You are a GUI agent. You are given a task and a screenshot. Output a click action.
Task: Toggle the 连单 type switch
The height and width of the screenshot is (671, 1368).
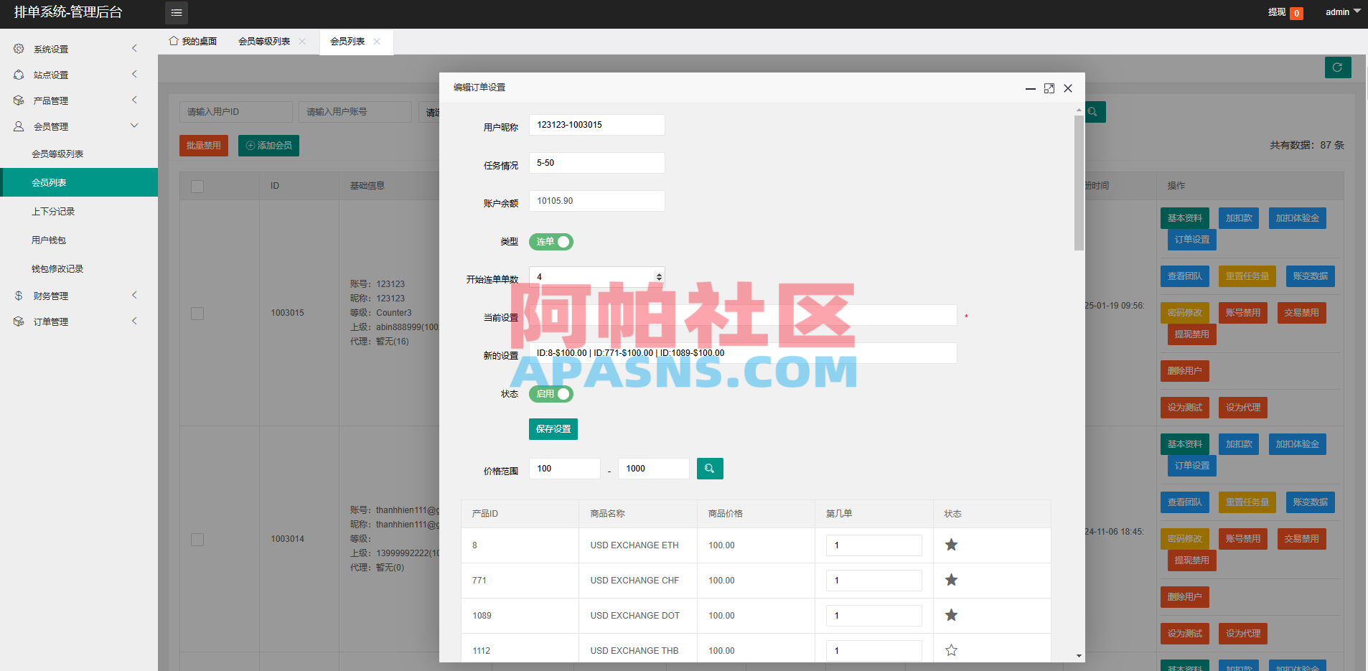(x=551, y=242)
